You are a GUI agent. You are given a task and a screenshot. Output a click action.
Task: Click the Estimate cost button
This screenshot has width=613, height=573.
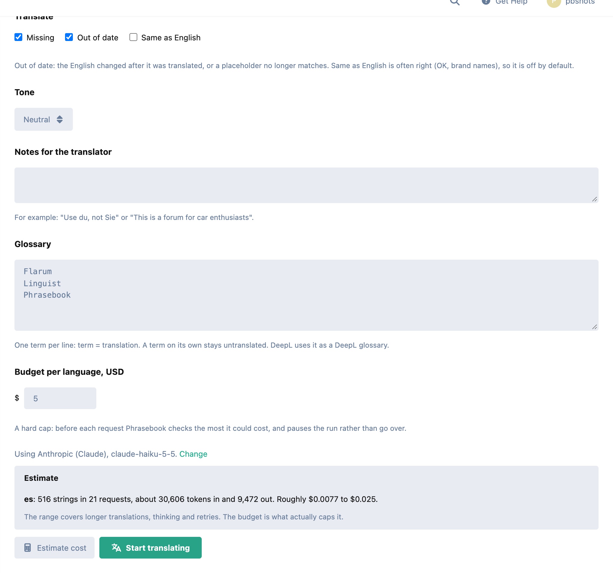(54, 547)
